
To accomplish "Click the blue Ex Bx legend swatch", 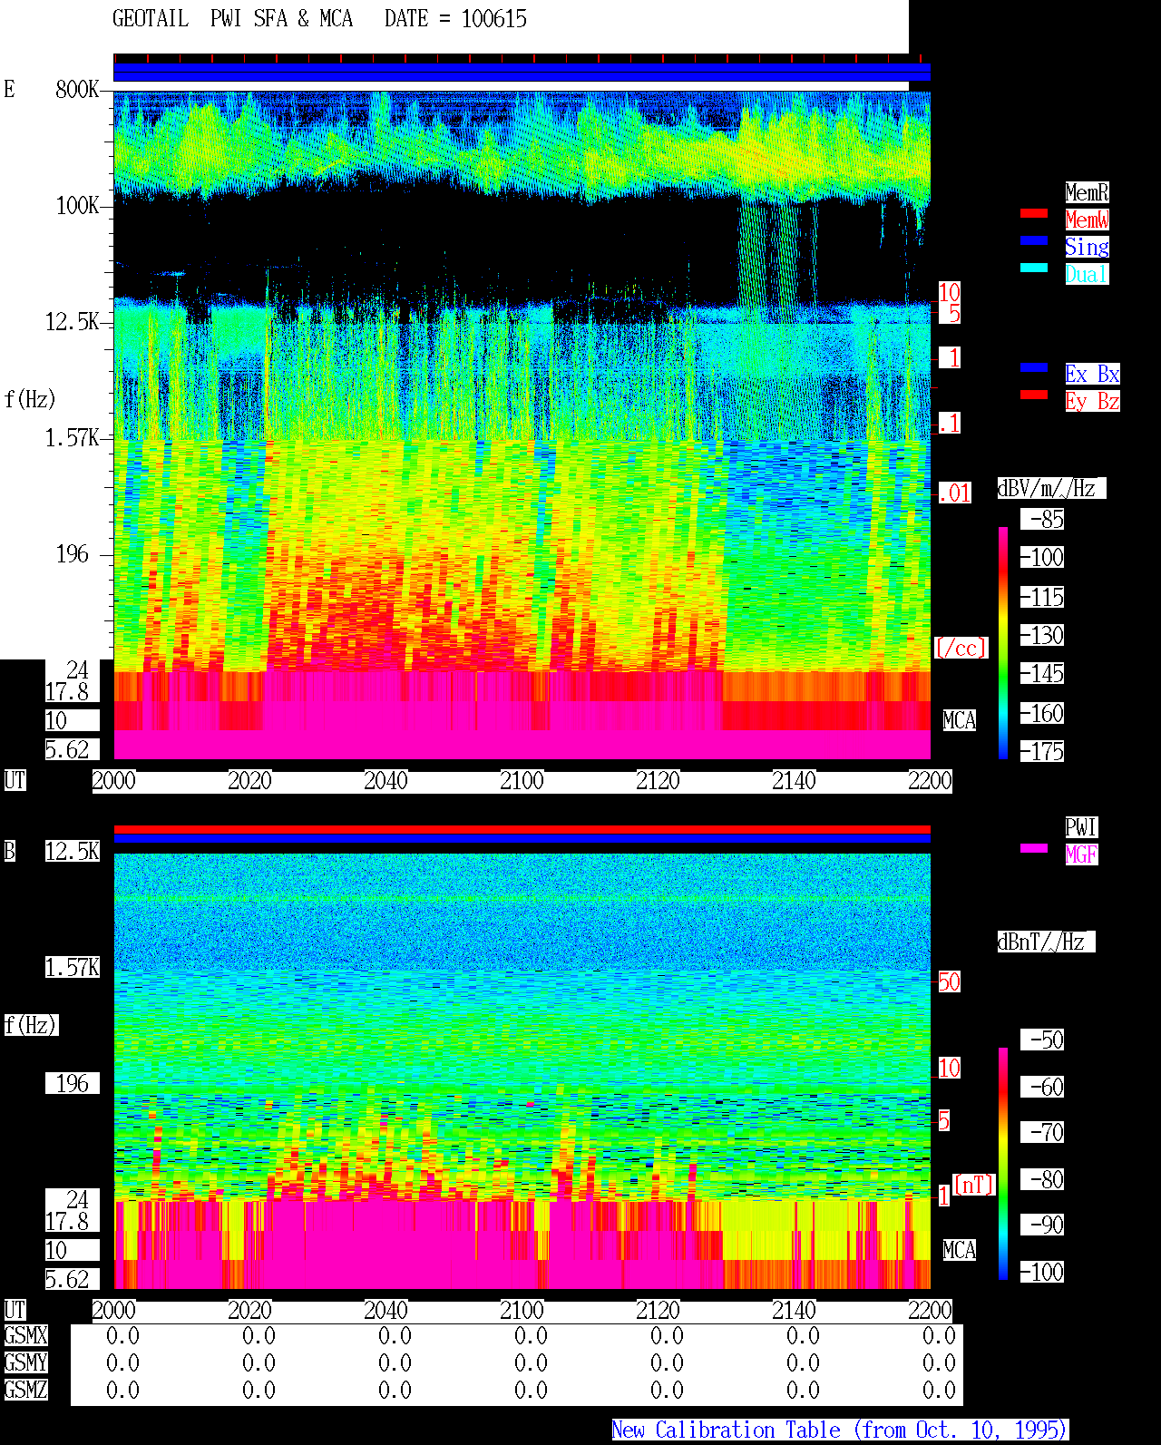I will [x=1034, y=367].
